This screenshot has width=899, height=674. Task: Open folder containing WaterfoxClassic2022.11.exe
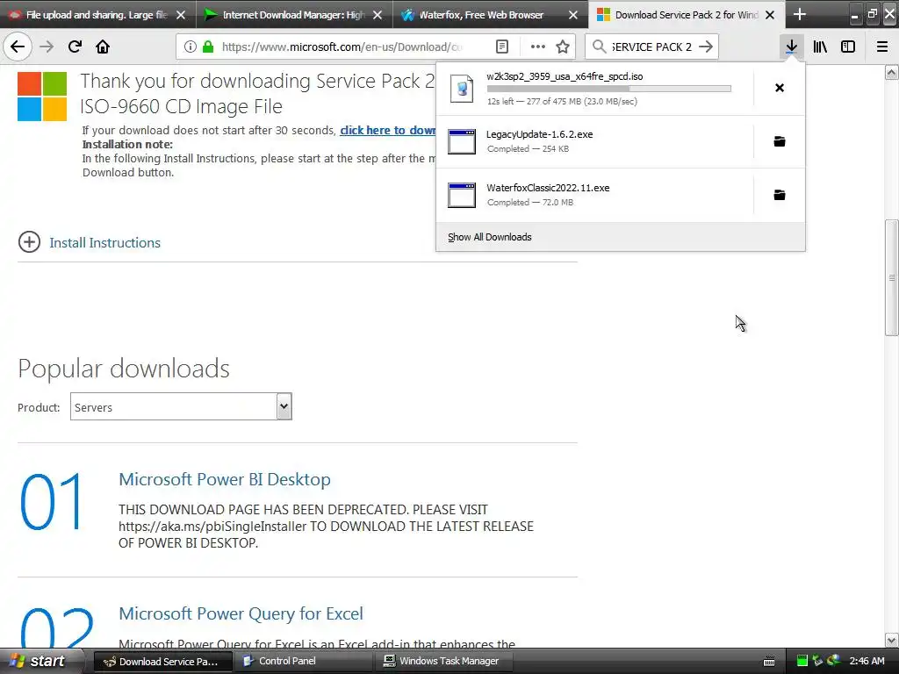coord(780,195)
